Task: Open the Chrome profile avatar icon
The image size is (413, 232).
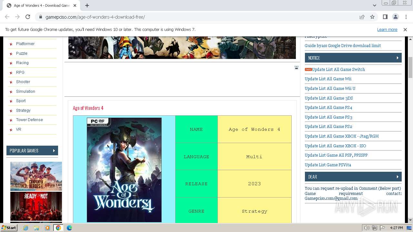Action: click(x=395, y=17)
